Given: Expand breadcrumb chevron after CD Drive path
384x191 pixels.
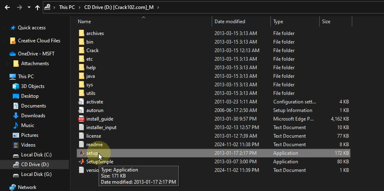Looking at the screenshot, I should click(158, 7).
